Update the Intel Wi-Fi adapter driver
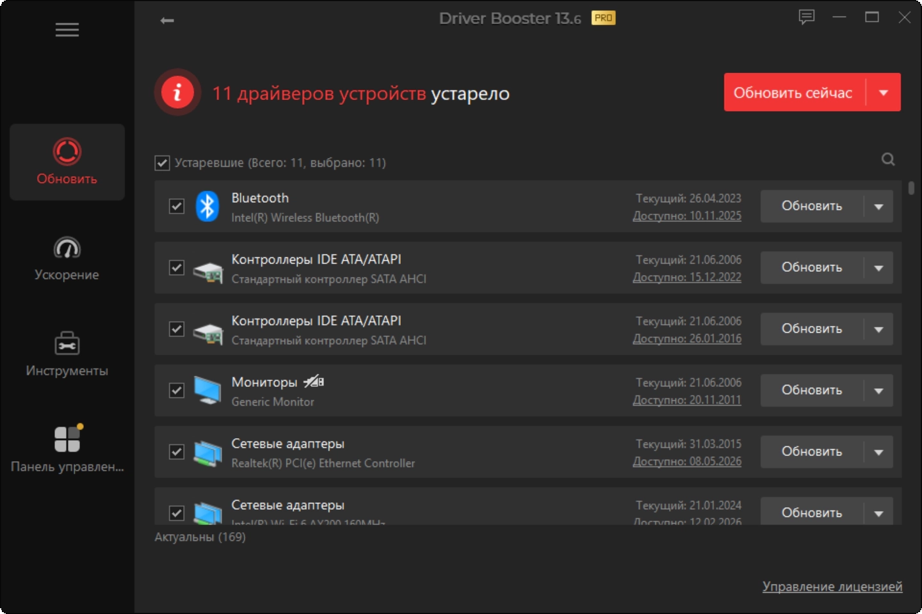The image size is (922, 614). tap(812, 512)
